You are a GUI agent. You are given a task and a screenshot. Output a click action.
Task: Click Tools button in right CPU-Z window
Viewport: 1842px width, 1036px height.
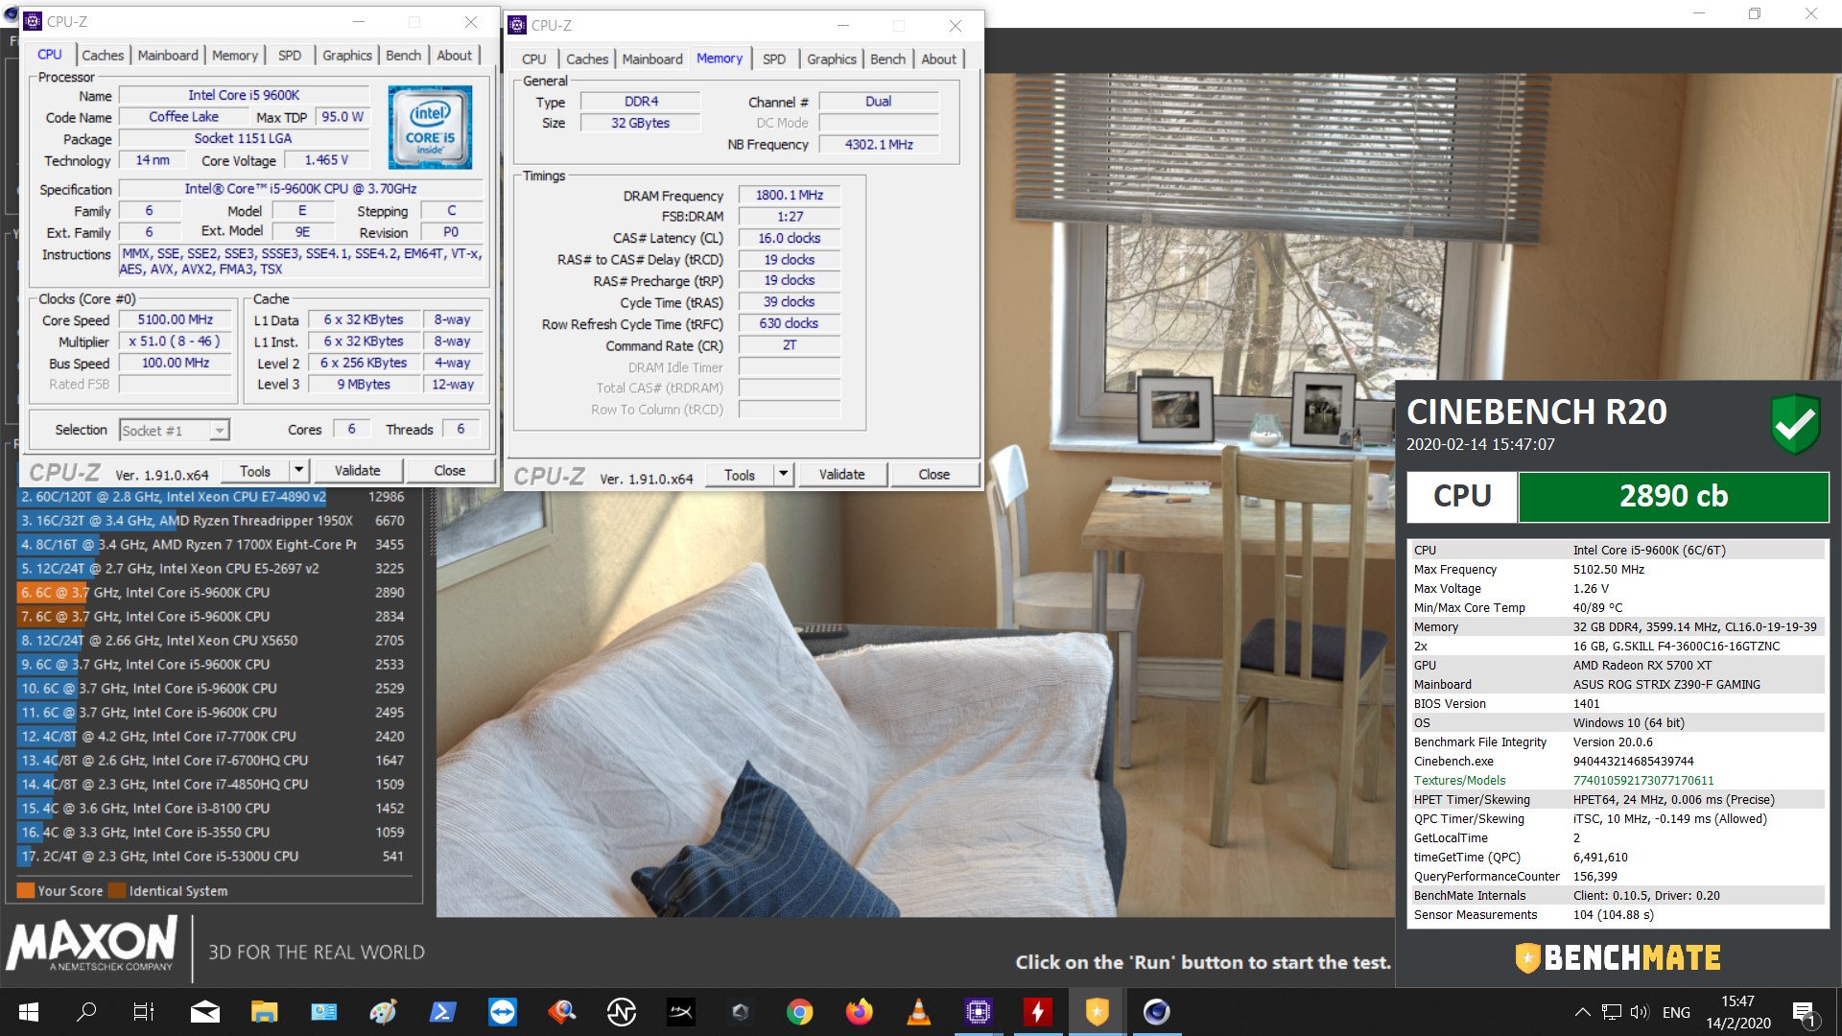(x=740, y=475)
